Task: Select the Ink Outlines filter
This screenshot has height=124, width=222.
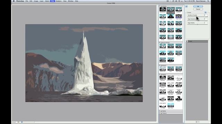Action: coord(171,53)
